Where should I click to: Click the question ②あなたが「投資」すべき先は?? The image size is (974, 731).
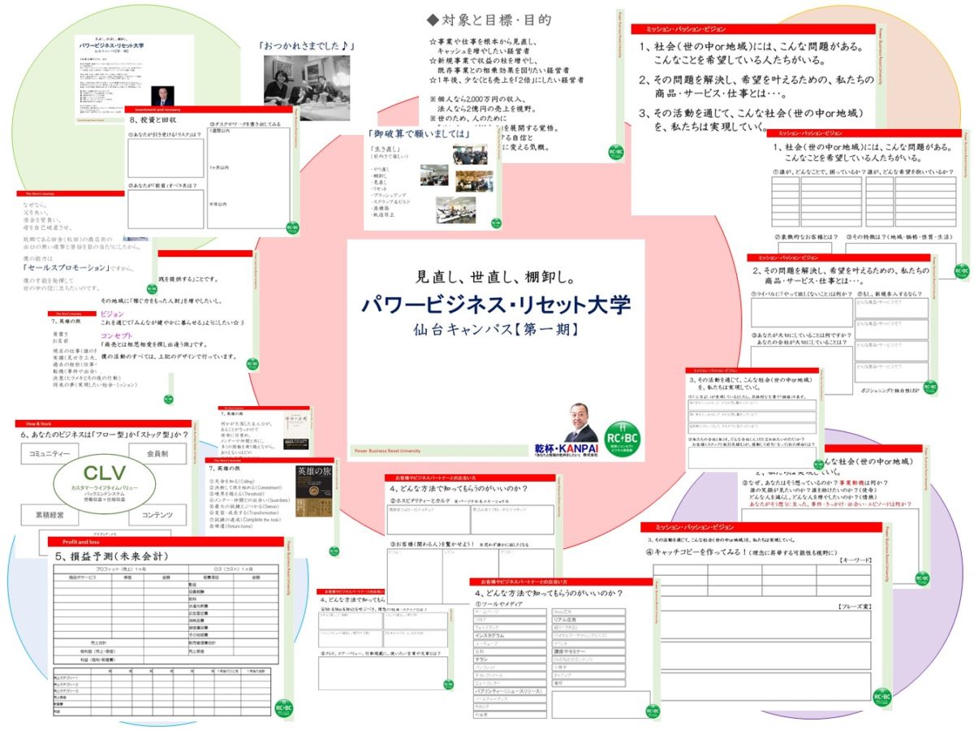click(163, 184)
